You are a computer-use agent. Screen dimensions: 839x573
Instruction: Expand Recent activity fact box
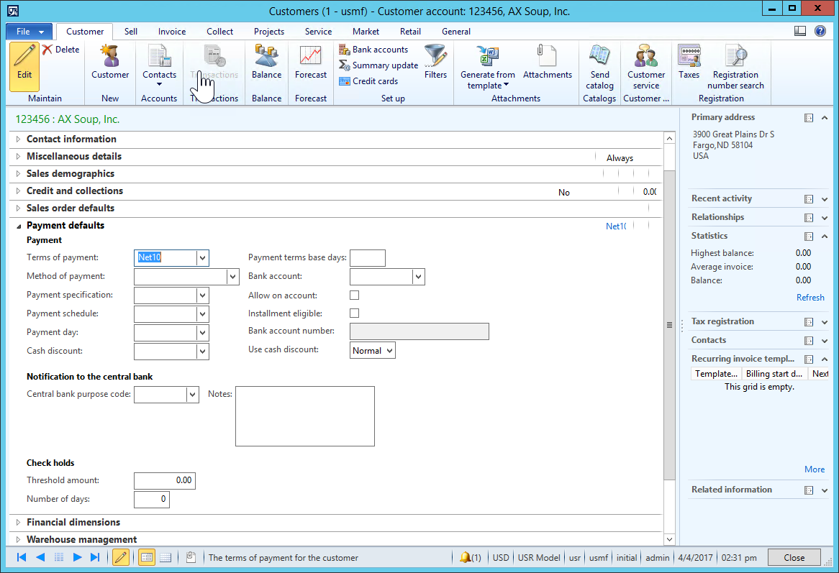824,199
